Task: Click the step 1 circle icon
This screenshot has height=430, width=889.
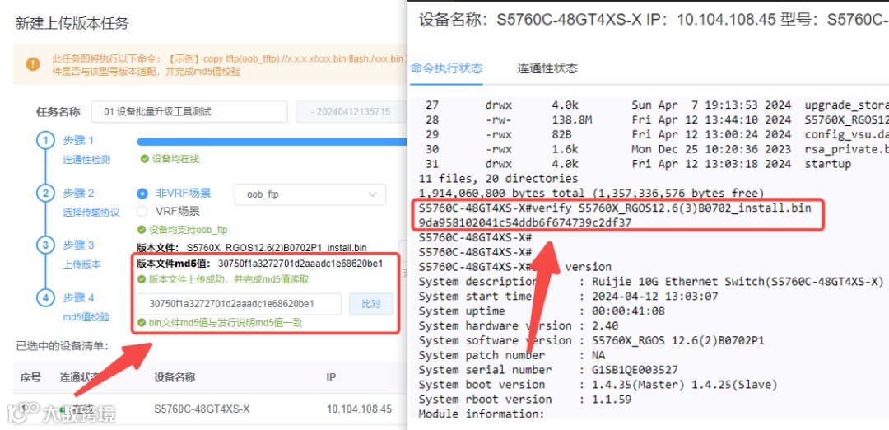Action: click(45, 141)
